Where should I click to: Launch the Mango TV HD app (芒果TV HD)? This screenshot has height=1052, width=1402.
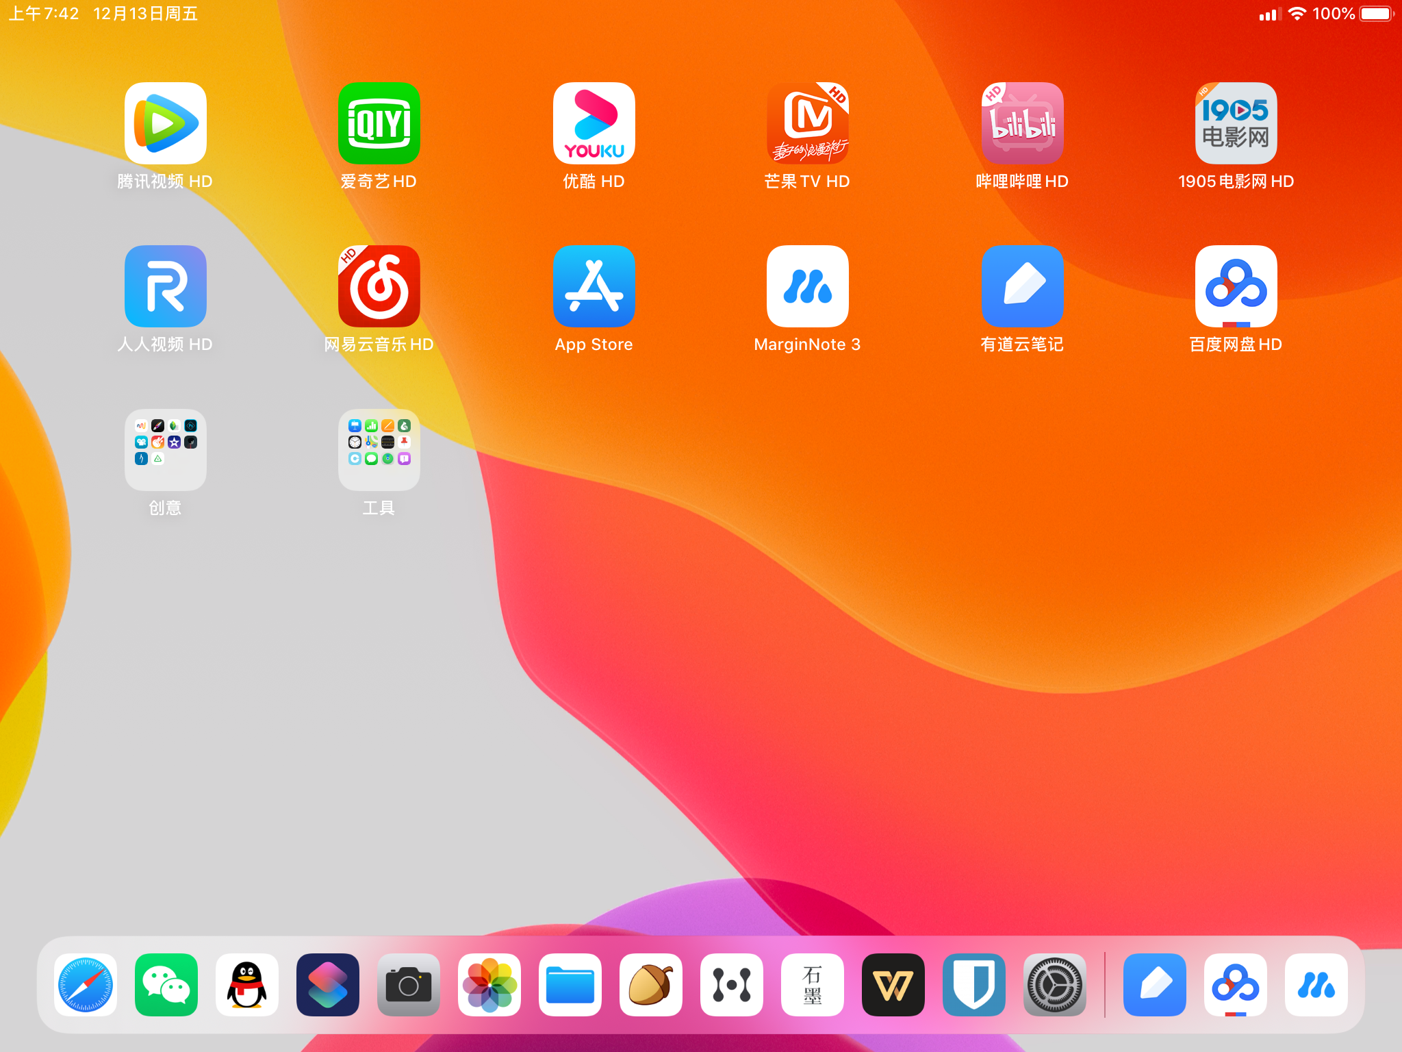(x=807, y=123)
